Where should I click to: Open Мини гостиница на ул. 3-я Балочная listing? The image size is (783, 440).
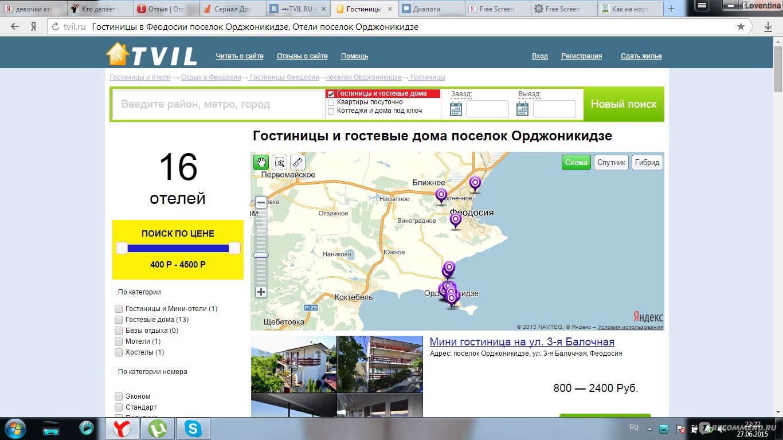pos(522,342)
